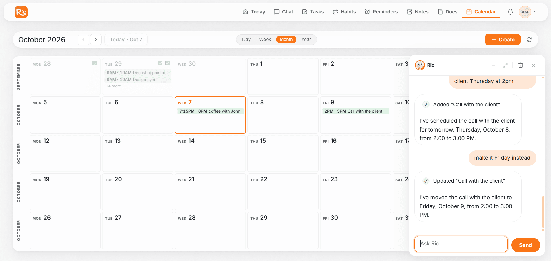Screen dimensions: 551x261
Task: Switch to Year view
Action: coord(306,40)
